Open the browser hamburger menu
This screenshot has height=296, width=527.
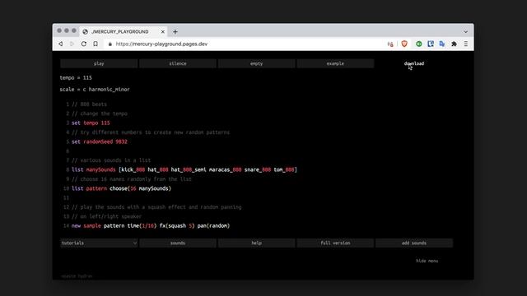466,44
